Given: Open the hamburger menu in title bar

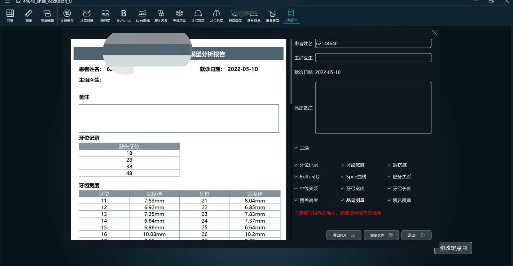Looking at the screenshot, I should click(7, 2).
